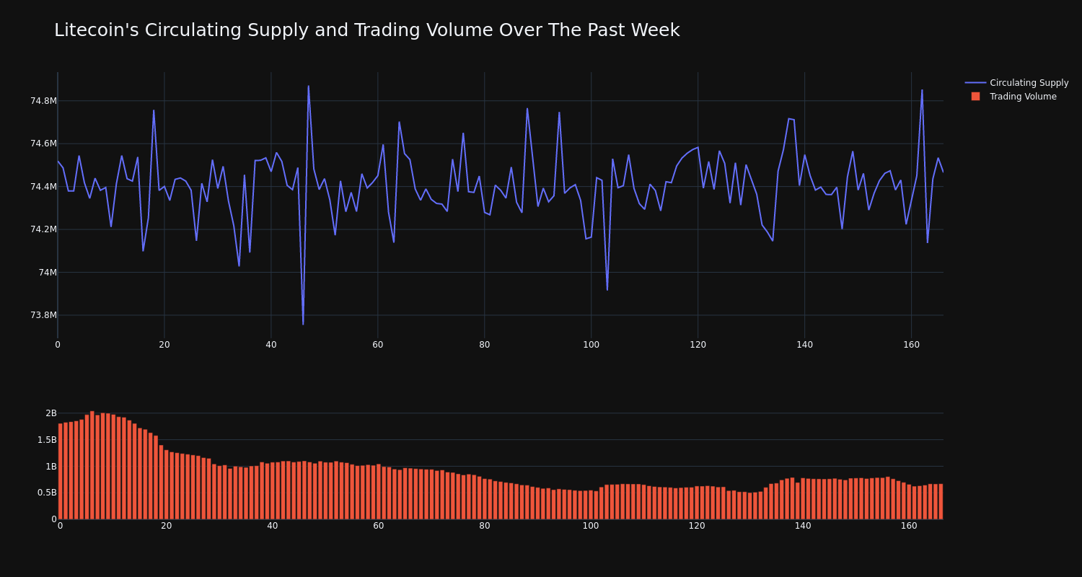
Task: Click the 40 tick on volume chart x-axis
Action: (x=273, y=526)
